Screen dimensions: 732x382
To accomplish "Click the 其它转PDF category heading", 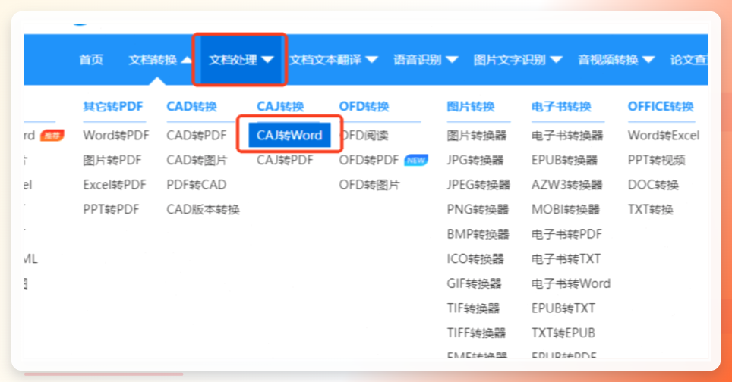I will point(113,107).
